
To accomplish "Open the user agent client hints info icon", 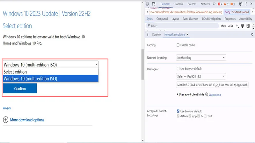I will 207,94.
